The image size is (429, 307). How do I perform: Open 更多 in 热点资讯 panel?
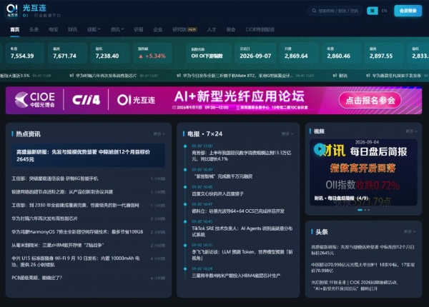pos(159,134)
